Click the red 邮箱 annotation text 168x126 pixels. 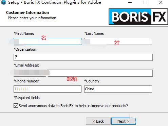pyautogui.click(x=72, y=79)
